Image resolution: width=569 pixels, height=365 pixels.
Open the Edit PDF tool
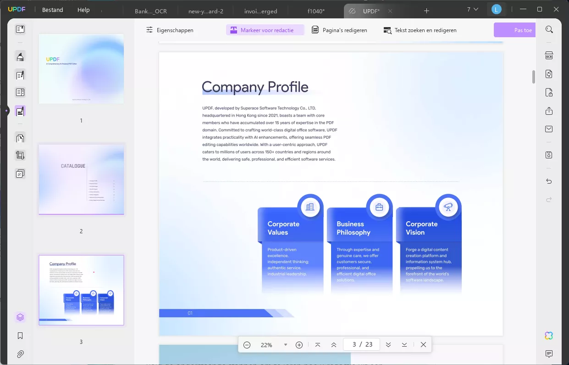click(x=20, y=75)
